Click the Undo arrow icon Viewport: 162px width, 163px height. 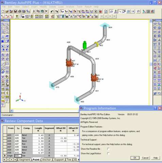[52, 11]
